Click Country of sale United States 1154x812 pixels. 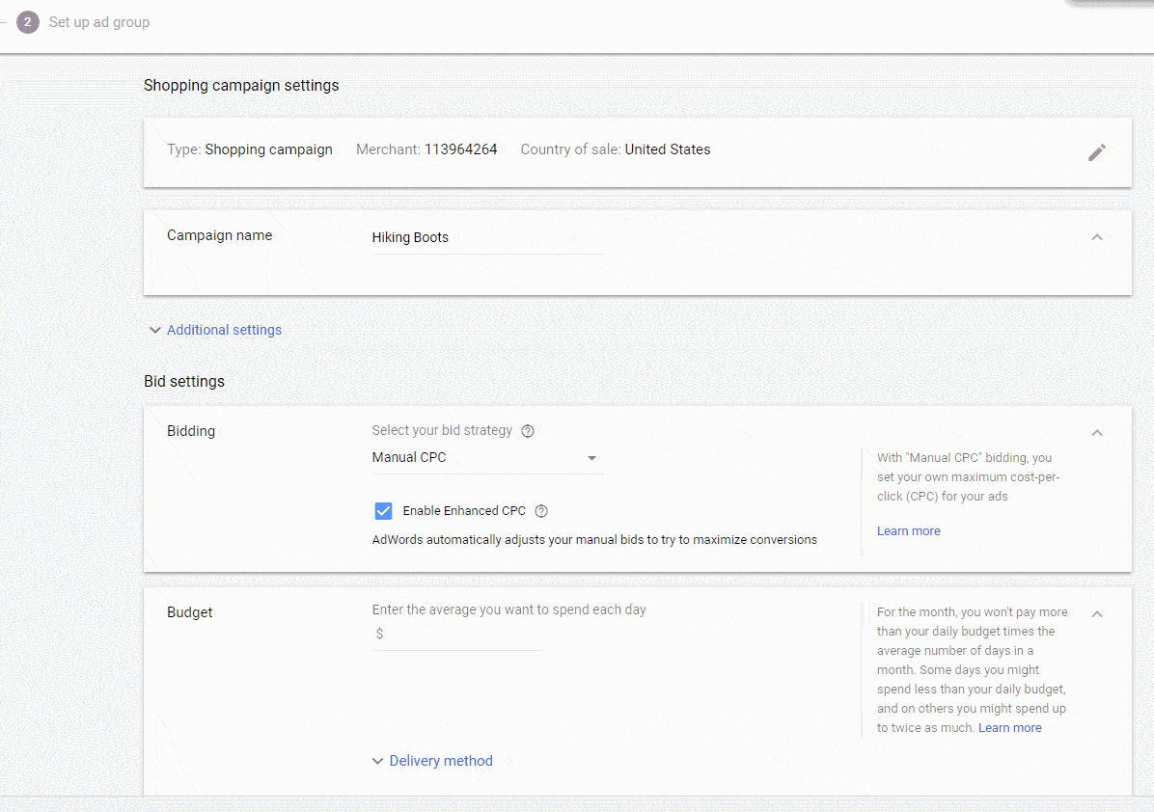pyautogui.click(x=616, y=149)
